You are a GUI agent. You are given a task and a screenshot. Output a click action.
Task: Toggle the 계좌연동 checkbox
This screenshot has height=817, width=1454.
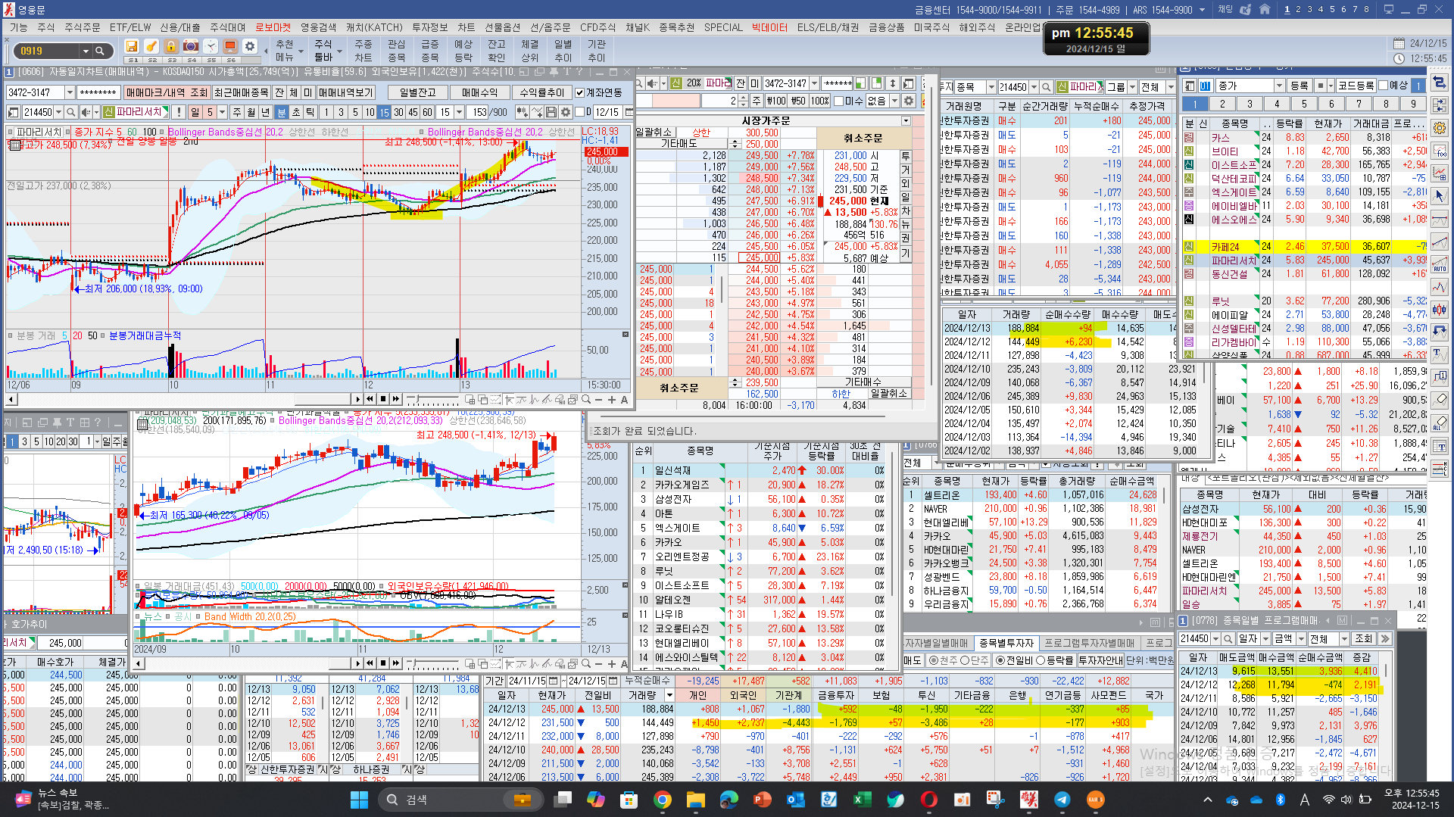coord(579,92)
